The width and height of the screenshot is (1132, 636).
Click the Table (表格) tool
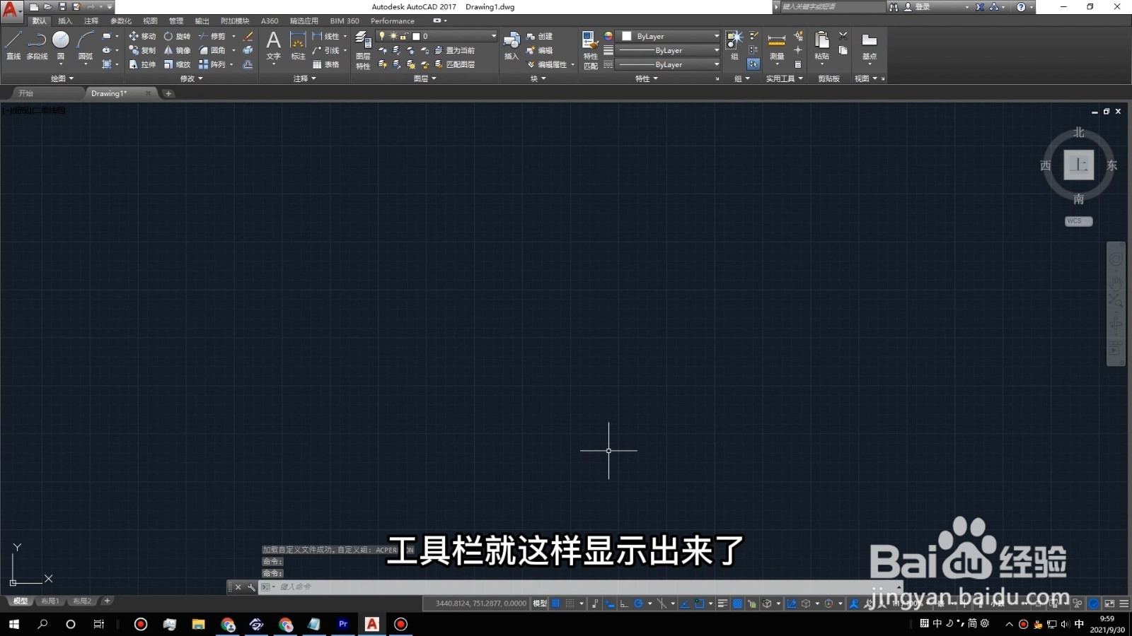click(325, 64)
